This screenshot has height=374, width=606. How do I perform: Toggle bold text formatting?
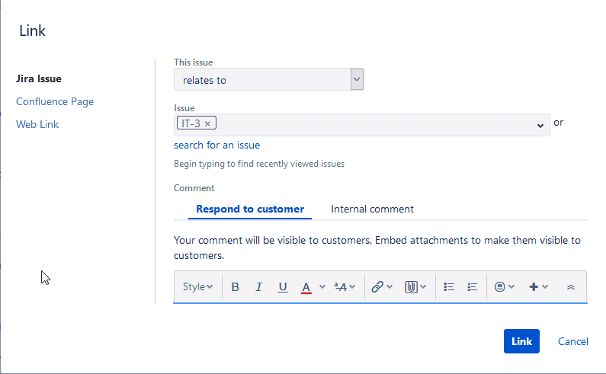pyautogui.click(x=235, y=287)
